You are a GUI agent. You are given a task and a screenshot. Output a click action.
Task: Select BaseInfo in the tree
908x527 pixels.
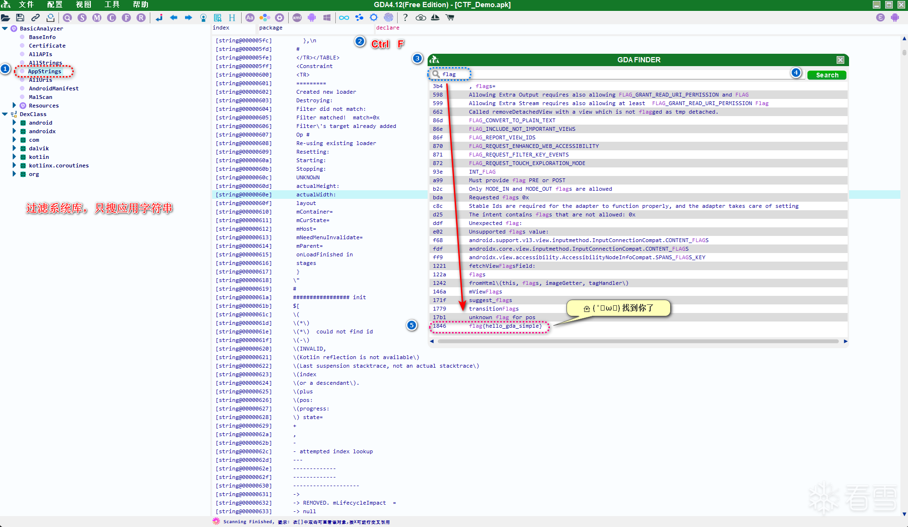[42, 37]
